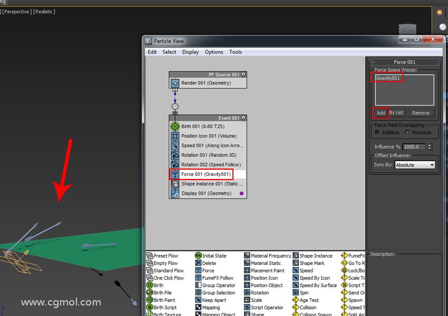Click the PF Source 001 title bar
448x316 pixels.
tap(208, 75)
